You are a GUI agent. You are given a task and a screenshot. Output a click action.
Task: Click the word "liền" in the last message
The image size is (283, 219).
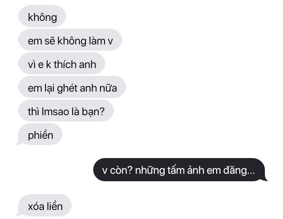tap(54, 206)
